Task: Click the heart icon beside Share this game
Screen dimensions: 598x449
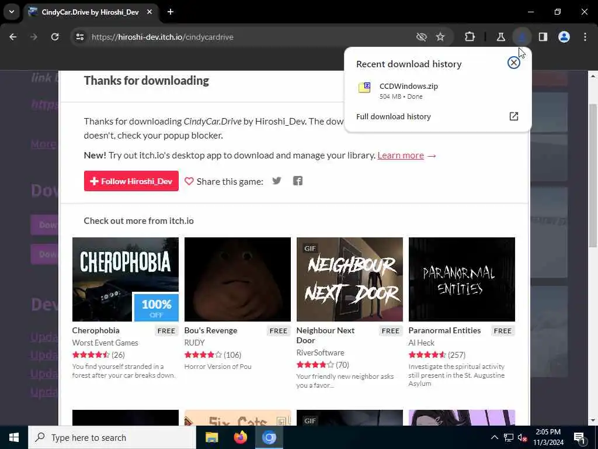Action: [x=189, y=181]
